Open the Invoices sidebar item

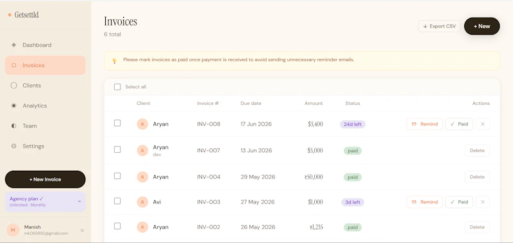[x=45, y=65]
